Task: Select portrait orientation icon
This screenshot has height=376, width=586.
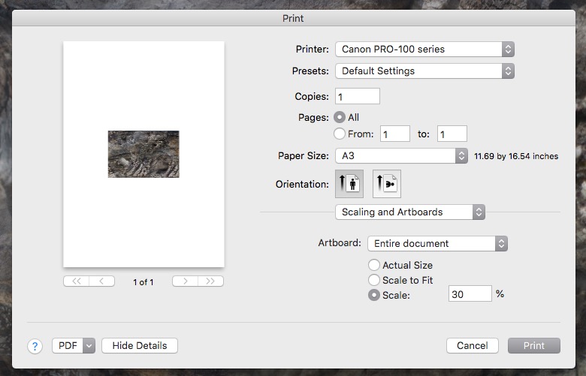Action: point(349,184)
